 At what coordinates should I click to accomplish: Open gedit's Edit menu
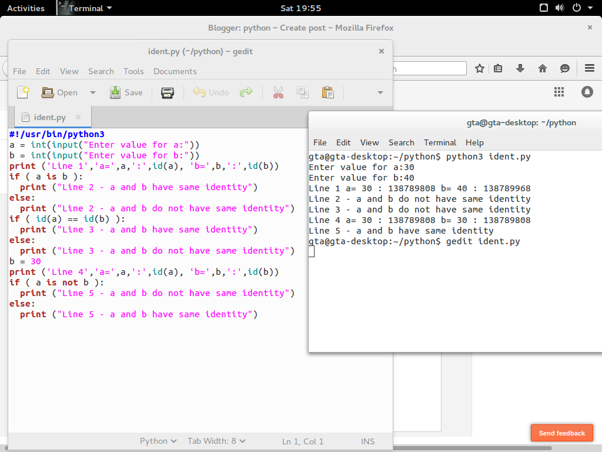43,71
